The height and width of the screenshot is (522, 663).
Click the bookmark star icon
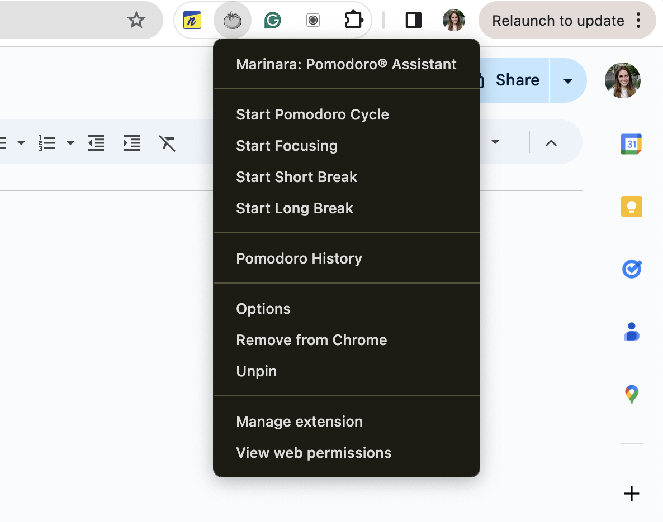(136, 21)
